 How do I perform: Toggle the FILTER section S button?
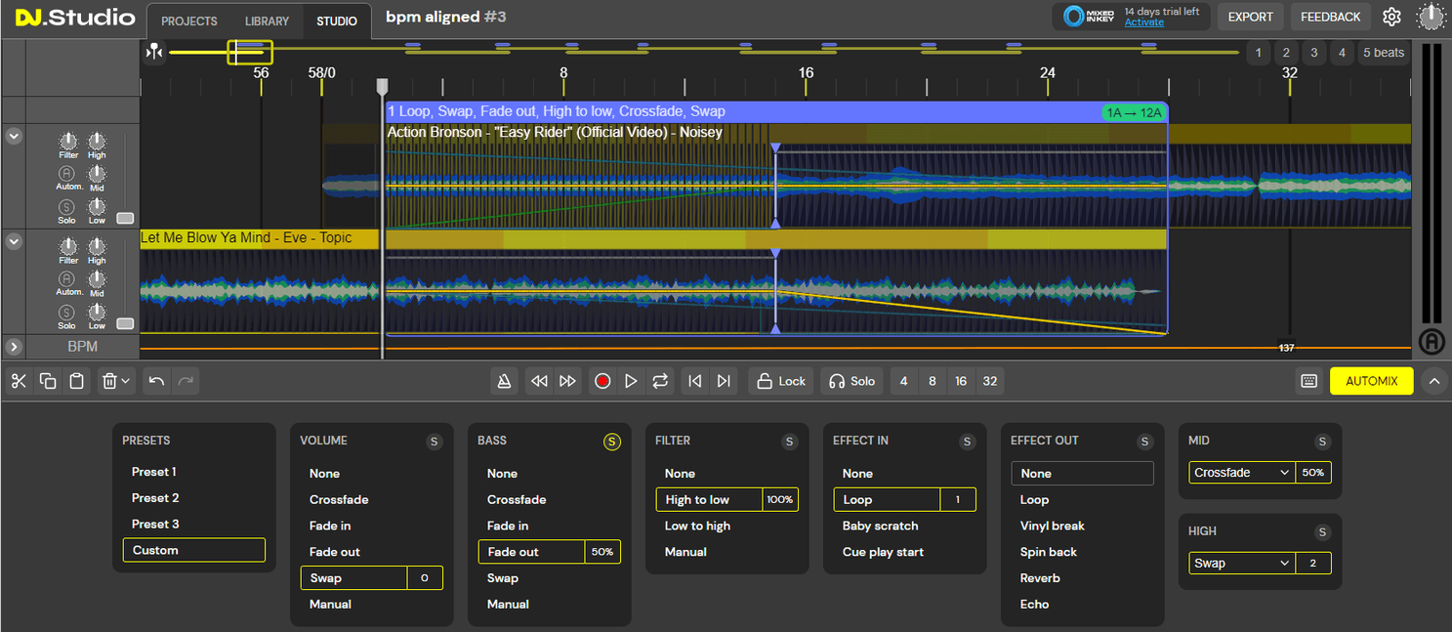click(x=790, y=442)
